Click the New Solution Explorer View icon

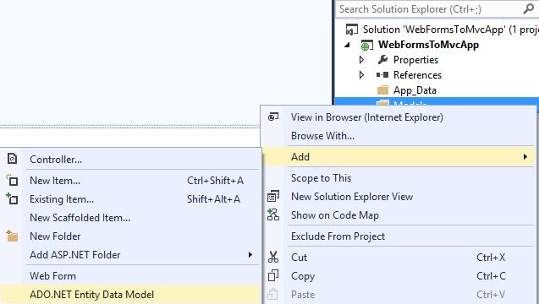[x=273, y=196]
